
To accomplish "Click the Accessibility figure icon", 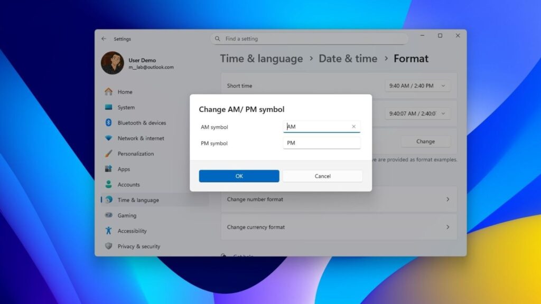I will pos(109,231).
